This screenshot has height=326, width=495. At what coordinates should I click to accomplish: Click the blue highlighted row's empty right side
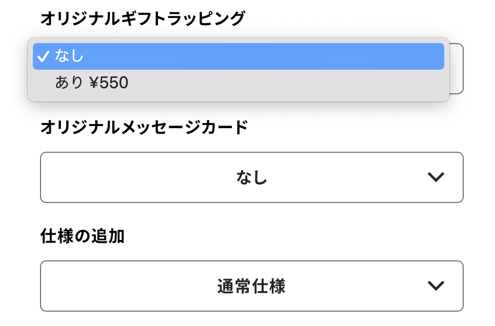(x=333, y=56)
